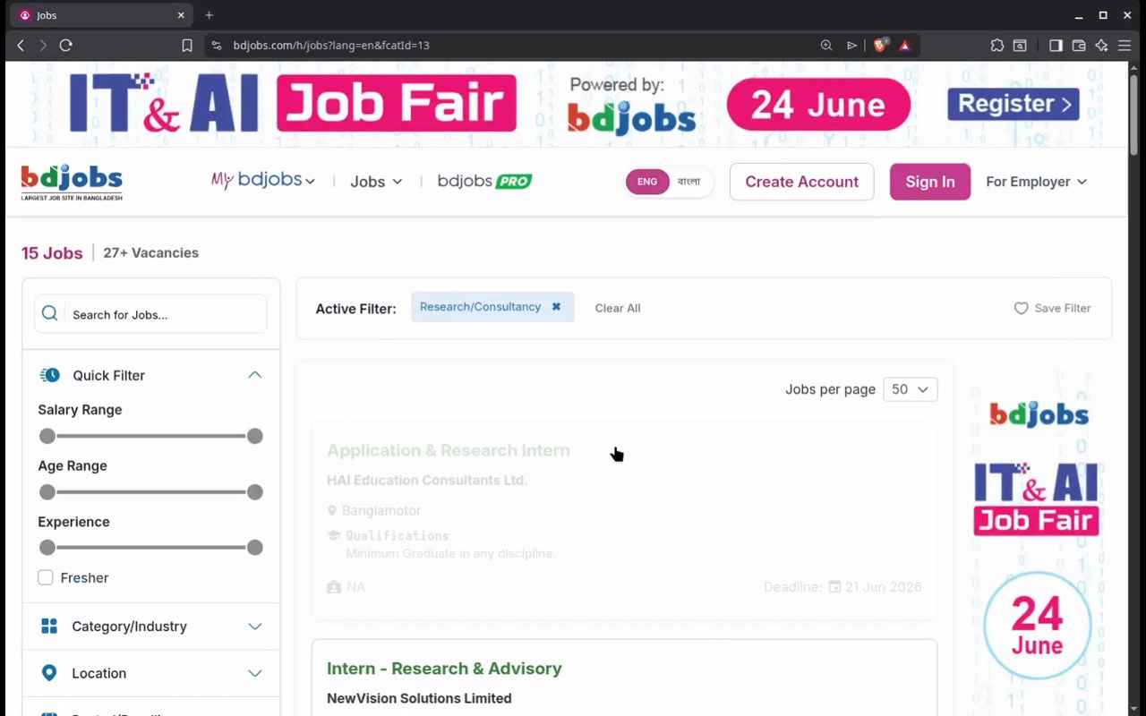This screenshot has height=716, width=1146.
Task: Open the Jobs navigation dropdown
Action: coord(376,182)
